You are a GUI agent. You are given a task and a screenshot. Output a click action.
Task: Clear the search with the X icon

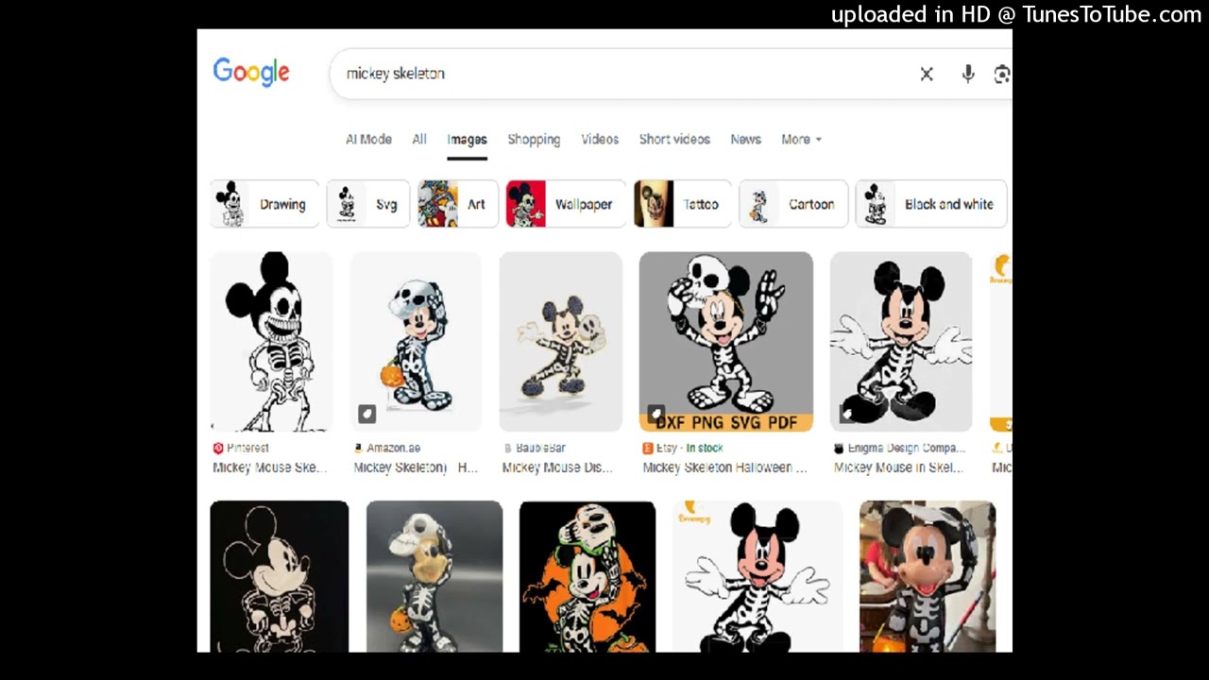(x=927, y=74)
